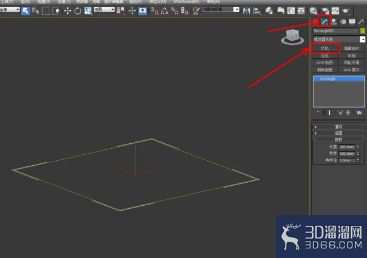The height and width of the screenshot is (258, 367).
Task: Click the Rectangle001 object name field
Action: (x=335, y=30)
